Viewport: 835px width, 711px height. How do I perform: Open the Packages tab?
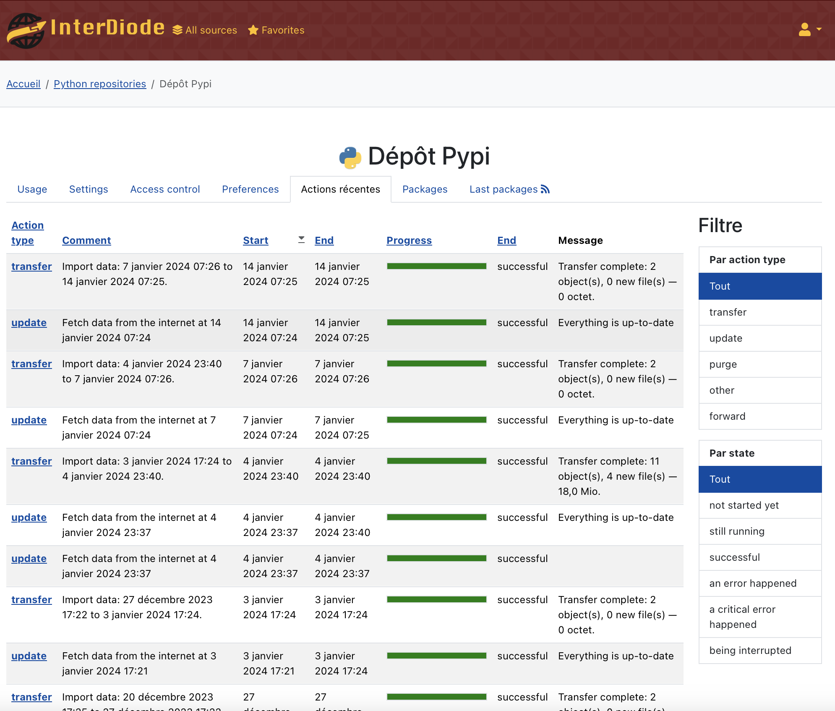click(x=425, y=189)
